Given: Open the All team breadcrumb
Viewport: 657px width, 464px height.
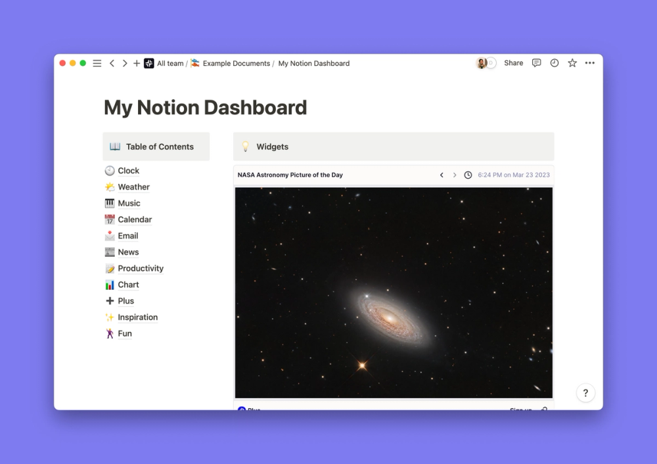Looking at the screenshot, I should tap(170, 63).
